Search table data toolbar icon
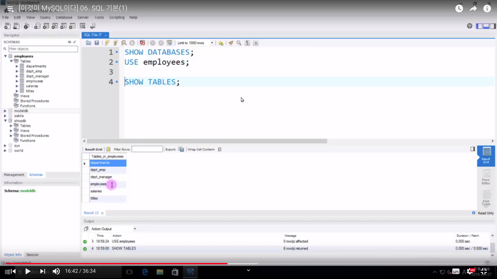 coord(83,26)
